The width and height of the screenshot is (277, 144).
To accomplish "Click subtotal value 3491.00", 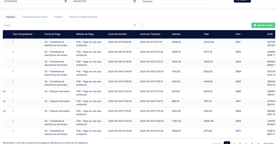I will tap(176, 82).
